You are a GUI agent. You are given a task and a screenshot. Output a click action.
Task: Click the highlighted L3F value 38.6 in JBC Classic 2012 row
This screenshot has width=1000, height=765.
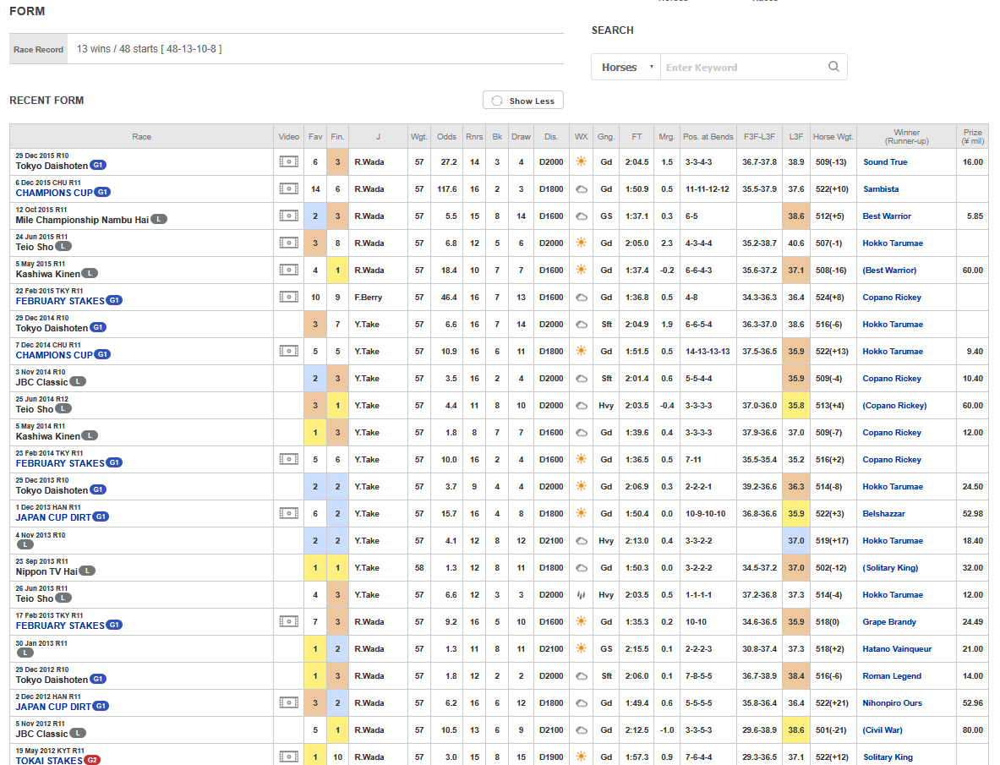(x=796, y=730)
